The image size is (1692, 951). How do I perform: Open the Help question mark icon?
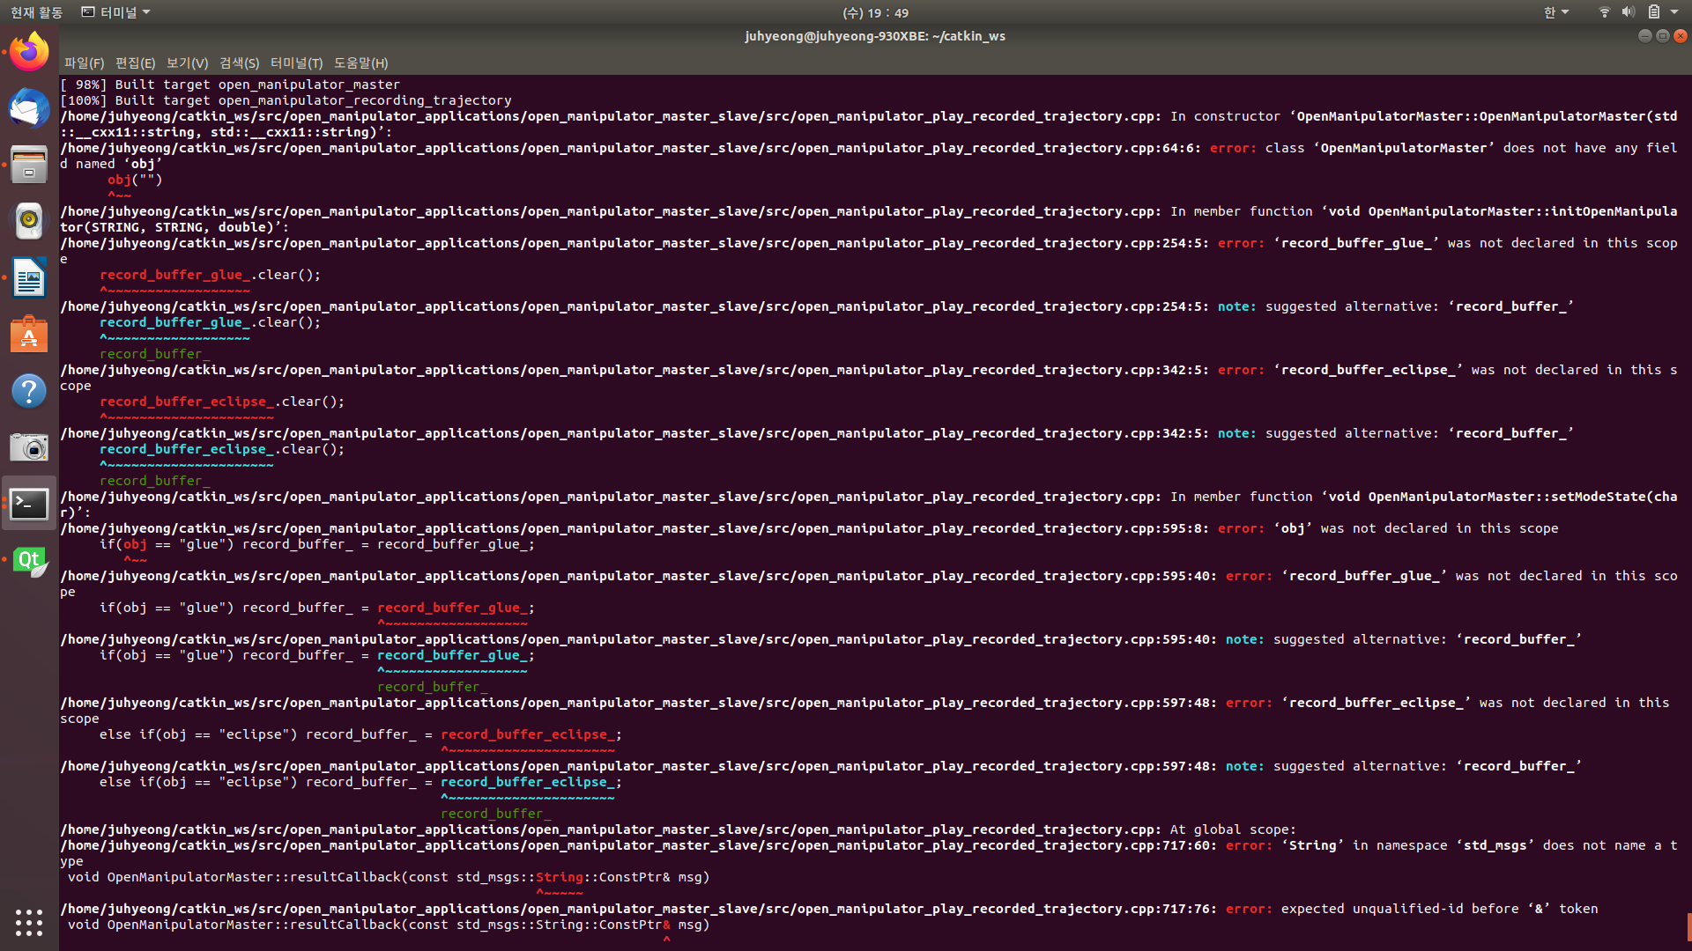(29, 391)
